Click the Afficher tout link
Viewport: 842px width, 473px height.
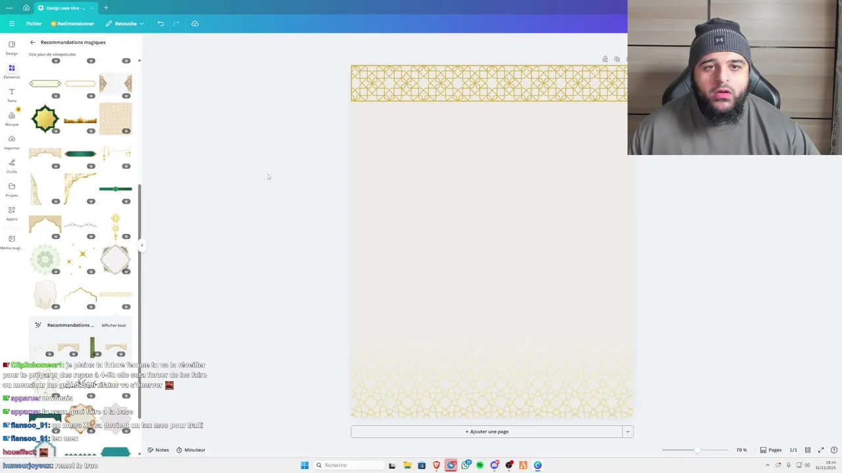(x=113, y=325)
